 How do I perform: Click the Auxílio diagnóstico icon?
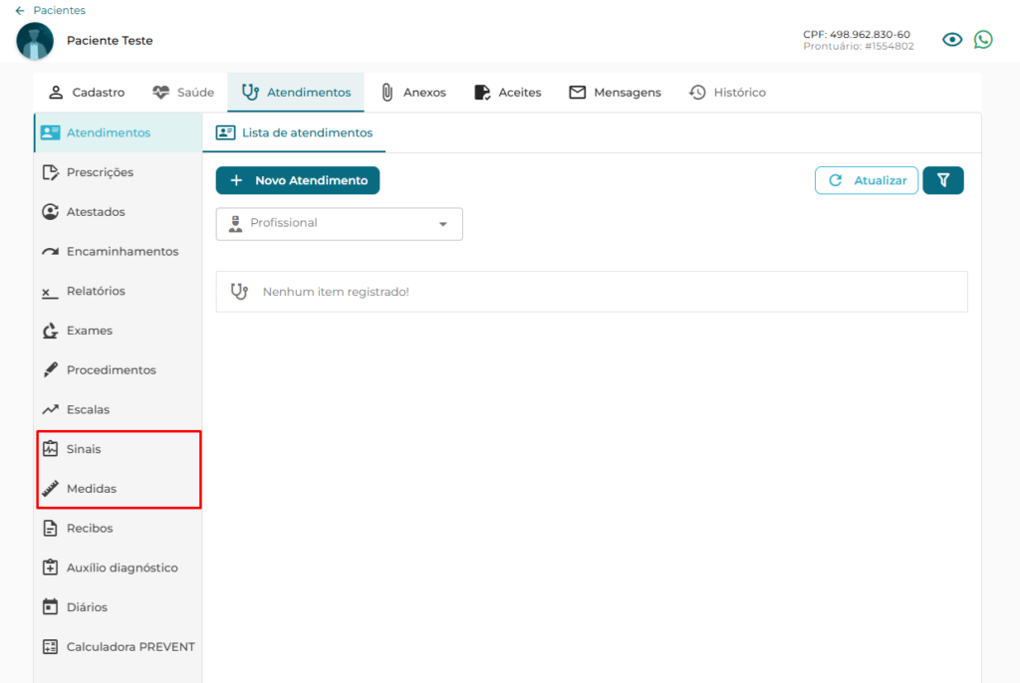tap(50, 568)
